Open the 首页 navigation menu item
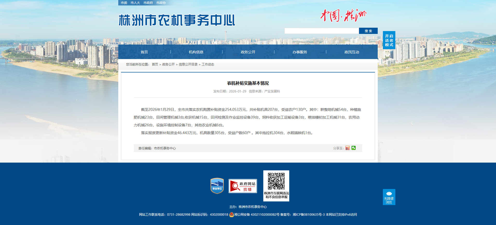 [144, 52]
